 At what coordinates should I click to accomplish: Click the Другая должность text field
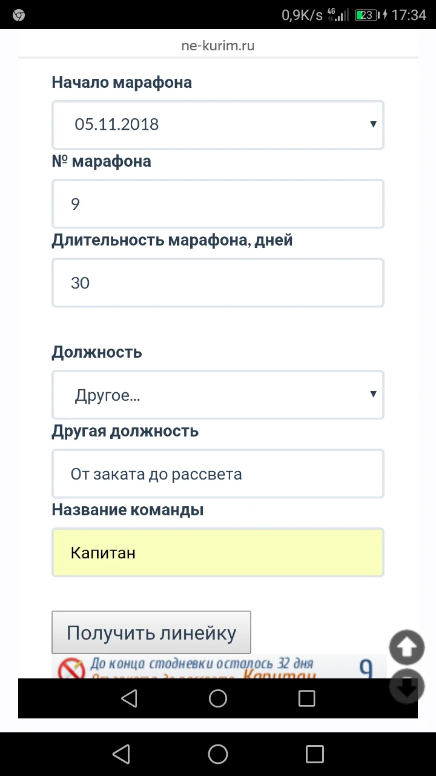tap(218, 473)
